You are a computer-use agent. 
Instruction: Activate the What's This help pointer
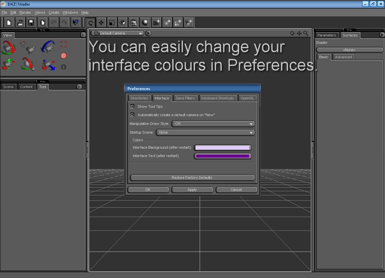pos(75,23)
